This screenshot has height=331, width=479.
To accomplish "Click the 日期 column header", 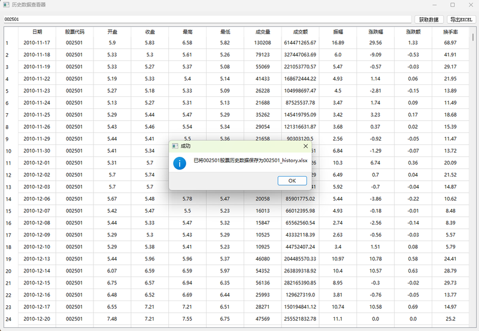I will click(x=37, y=31).
